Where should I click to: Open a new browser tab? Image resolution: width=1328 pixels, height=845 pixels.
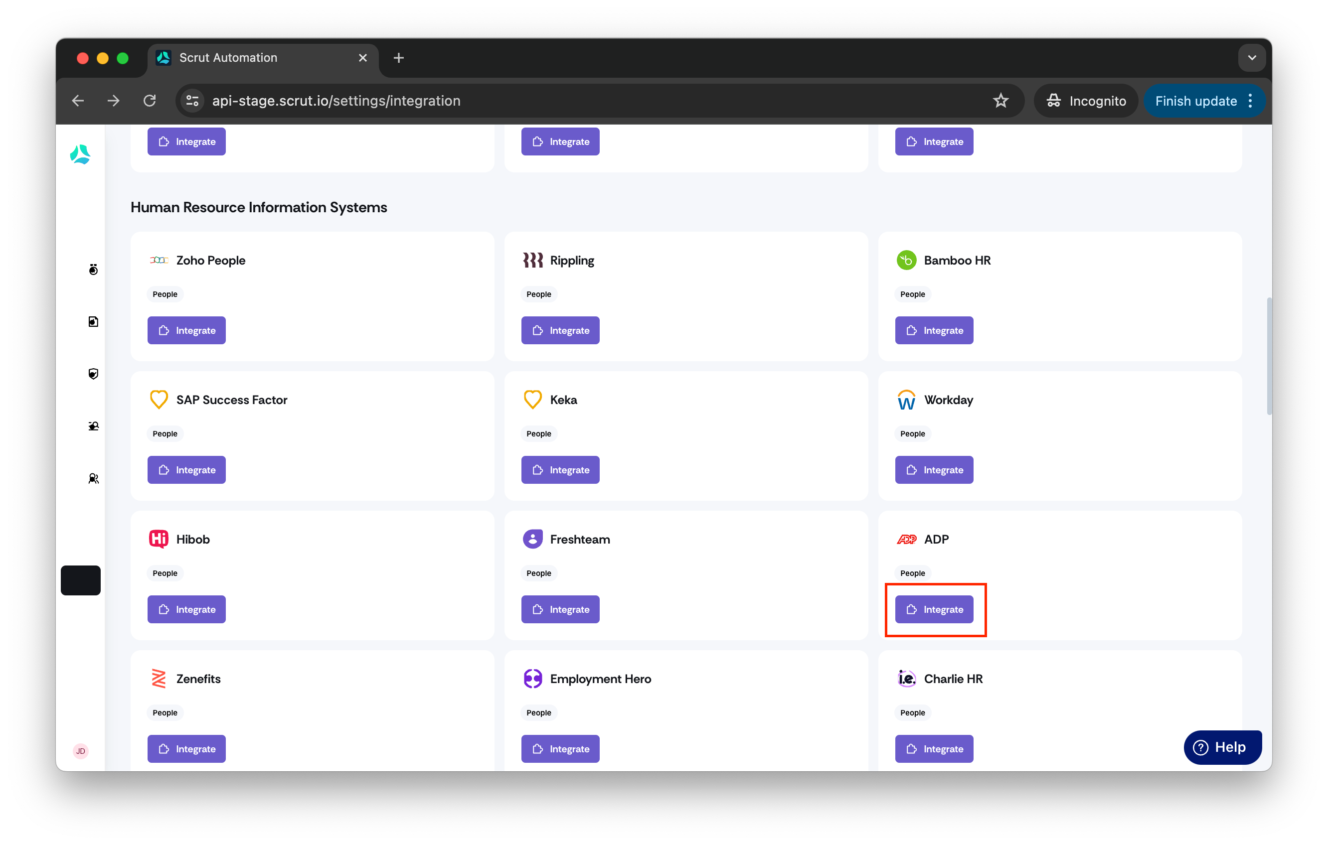pos(399,58)
